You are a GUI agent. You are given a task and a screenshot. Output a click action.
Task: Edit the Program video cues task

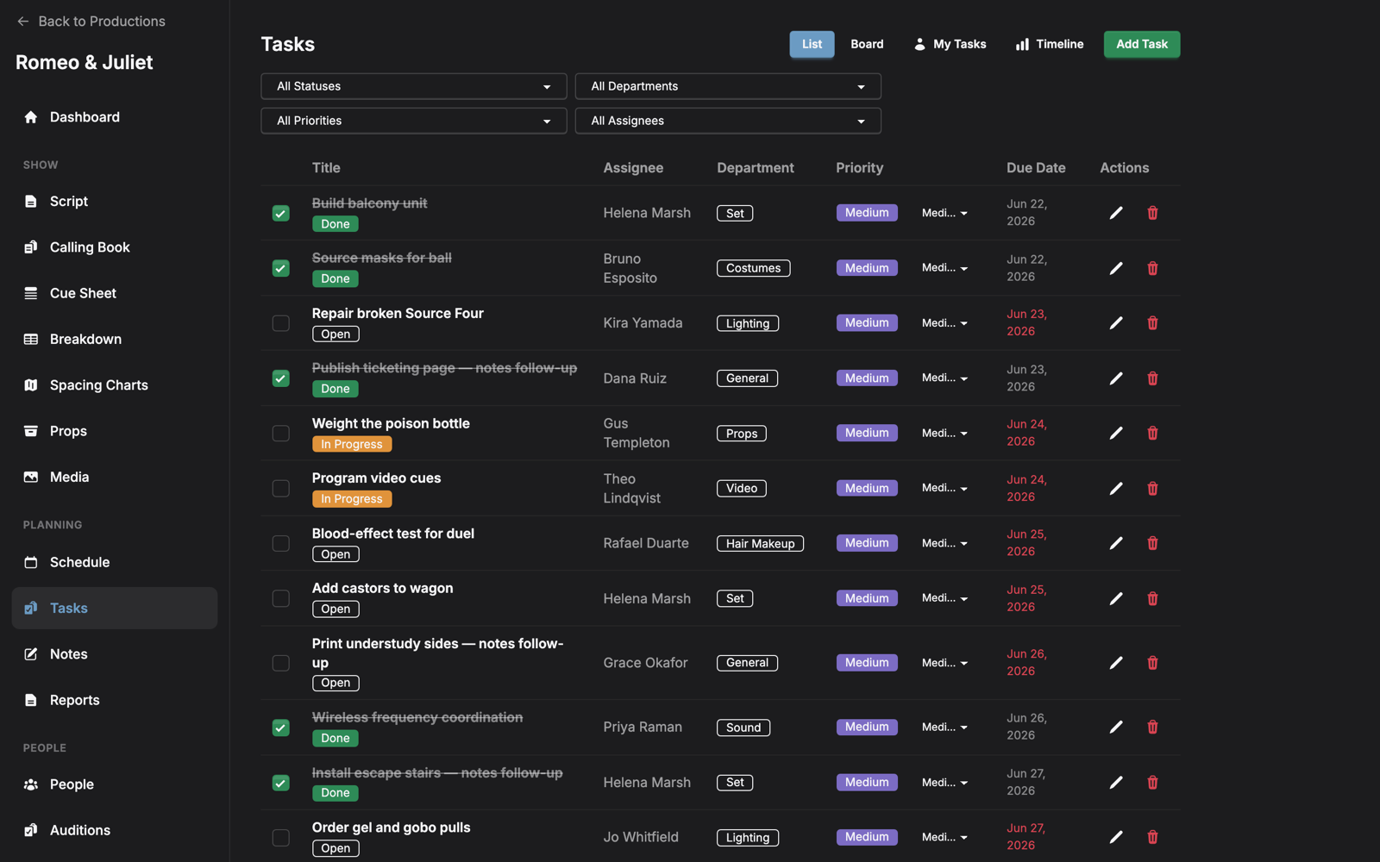pyautogui.click(x=1116, y=488)
